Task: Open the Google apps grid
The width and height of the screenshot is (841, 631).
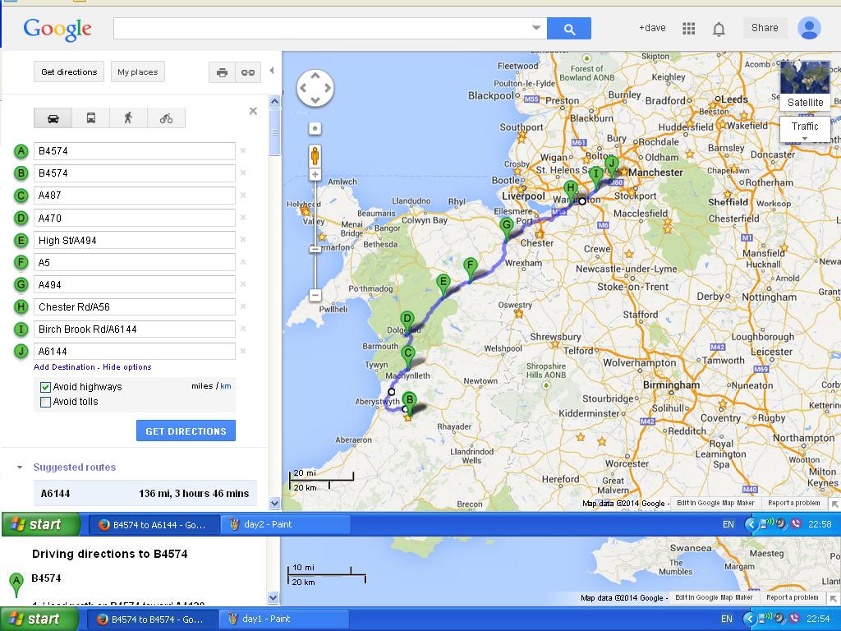Action: click(689, 29)
